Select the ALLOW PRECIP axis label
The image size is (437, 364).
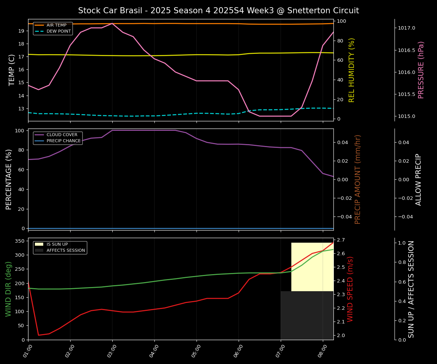pyautogui.click(x=418, y=179)
